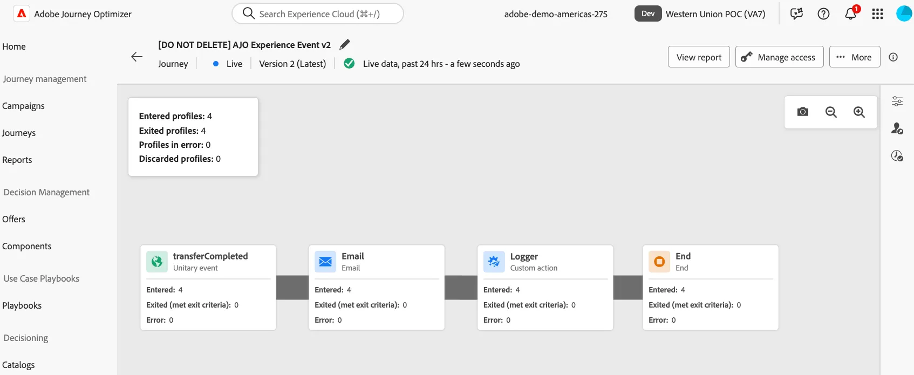Zoom in the journey canvas
914x375 pixels.
click(859, 112)
